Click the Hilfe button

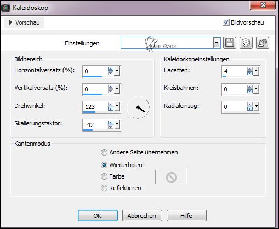coord(186,216)
